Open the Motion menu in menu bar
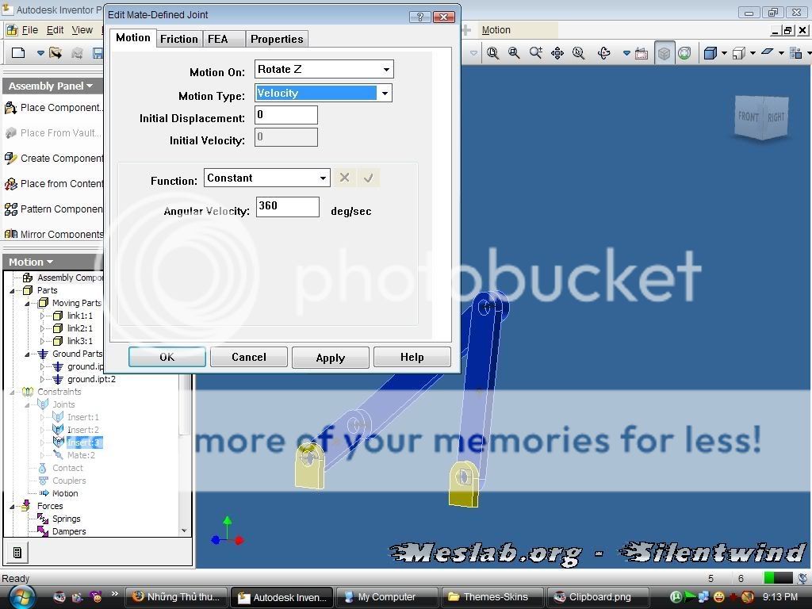The image size is (812, 609). (496, 30)
